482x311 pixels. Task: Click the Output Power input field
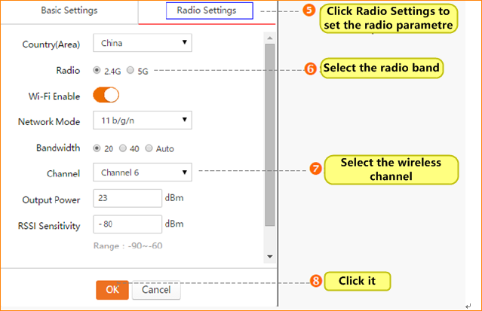coord(127,199)
